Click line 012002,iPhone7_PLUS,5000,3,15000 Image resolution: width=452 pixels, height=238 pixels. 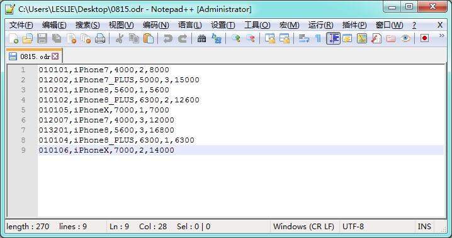tap(119, 80)
